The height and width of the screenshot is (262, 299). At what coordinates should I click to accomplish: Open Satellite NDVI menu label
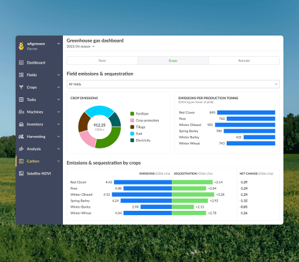click(39, 173)
